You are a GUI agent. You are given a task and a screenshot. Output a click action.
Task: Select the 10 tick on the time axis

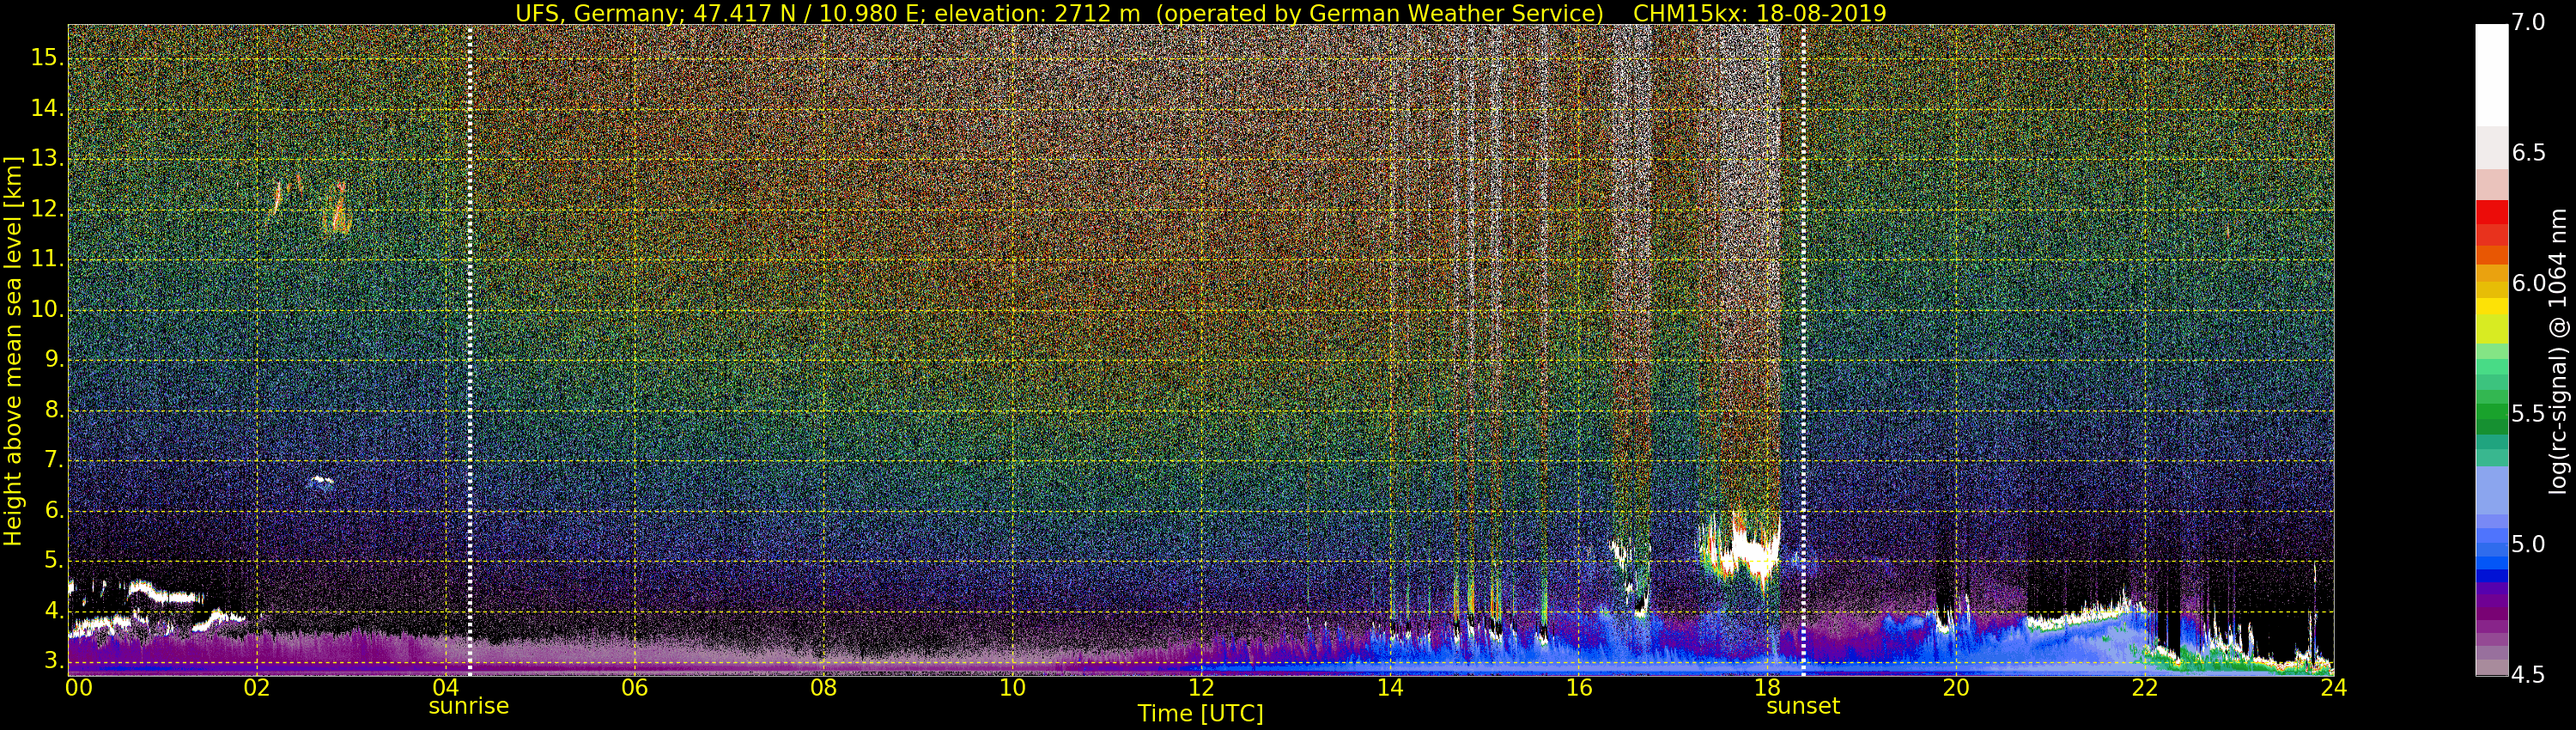tap(1012, 688)
